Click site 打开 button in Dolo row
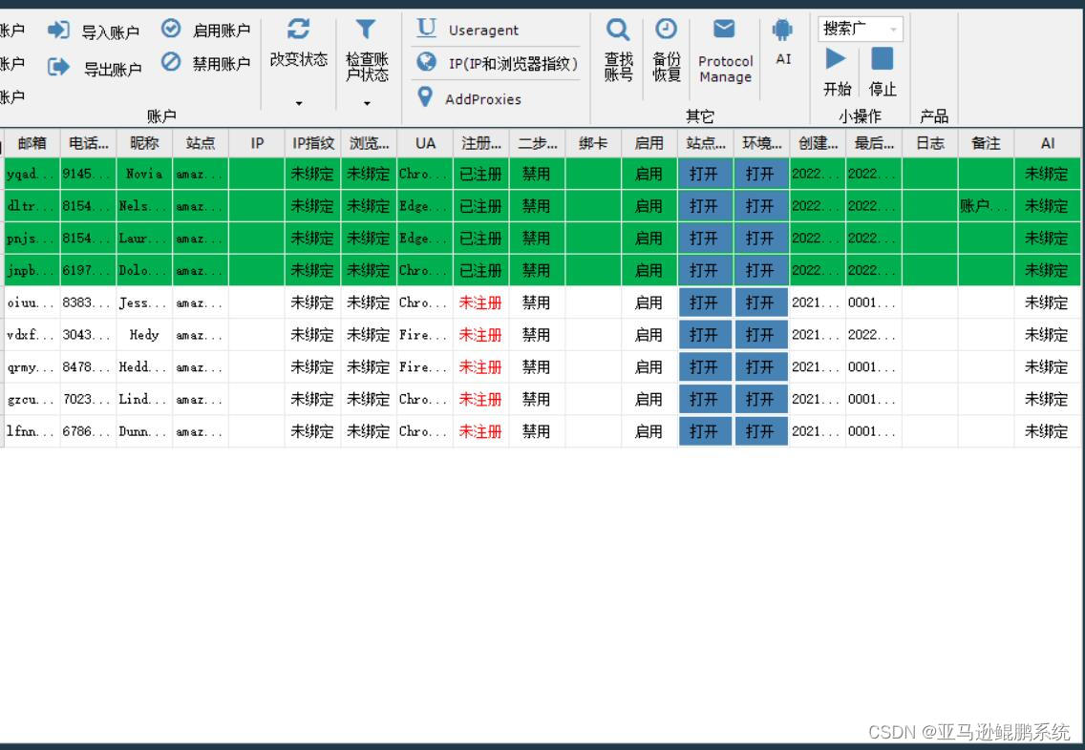 coord(705,270)
